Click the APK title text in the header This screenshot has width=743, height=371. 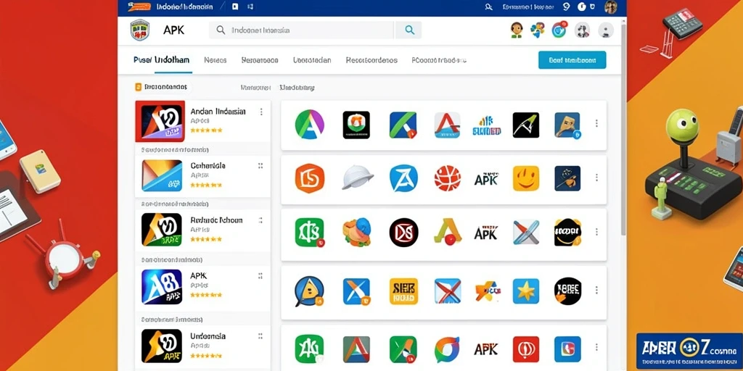click(174, 30)
